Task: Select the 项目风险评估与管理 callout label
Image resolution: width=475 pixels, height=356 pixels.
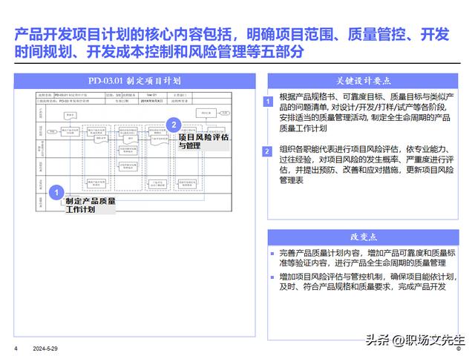Action: click(203, 142)
